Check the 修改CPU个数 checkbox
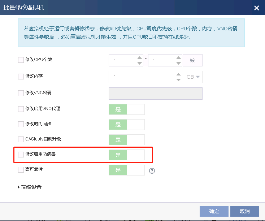This screenshot has width=265, height=221. pyautogui.click(x=21, y=60)
